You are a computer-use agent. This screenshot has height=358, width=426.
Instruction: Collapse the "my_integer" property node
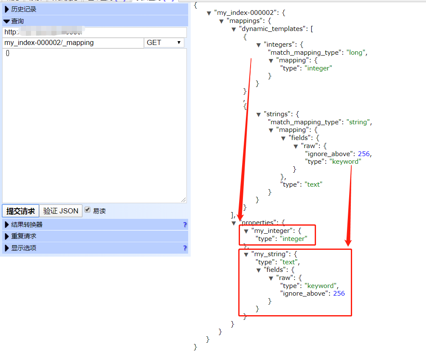coord(246,231)
